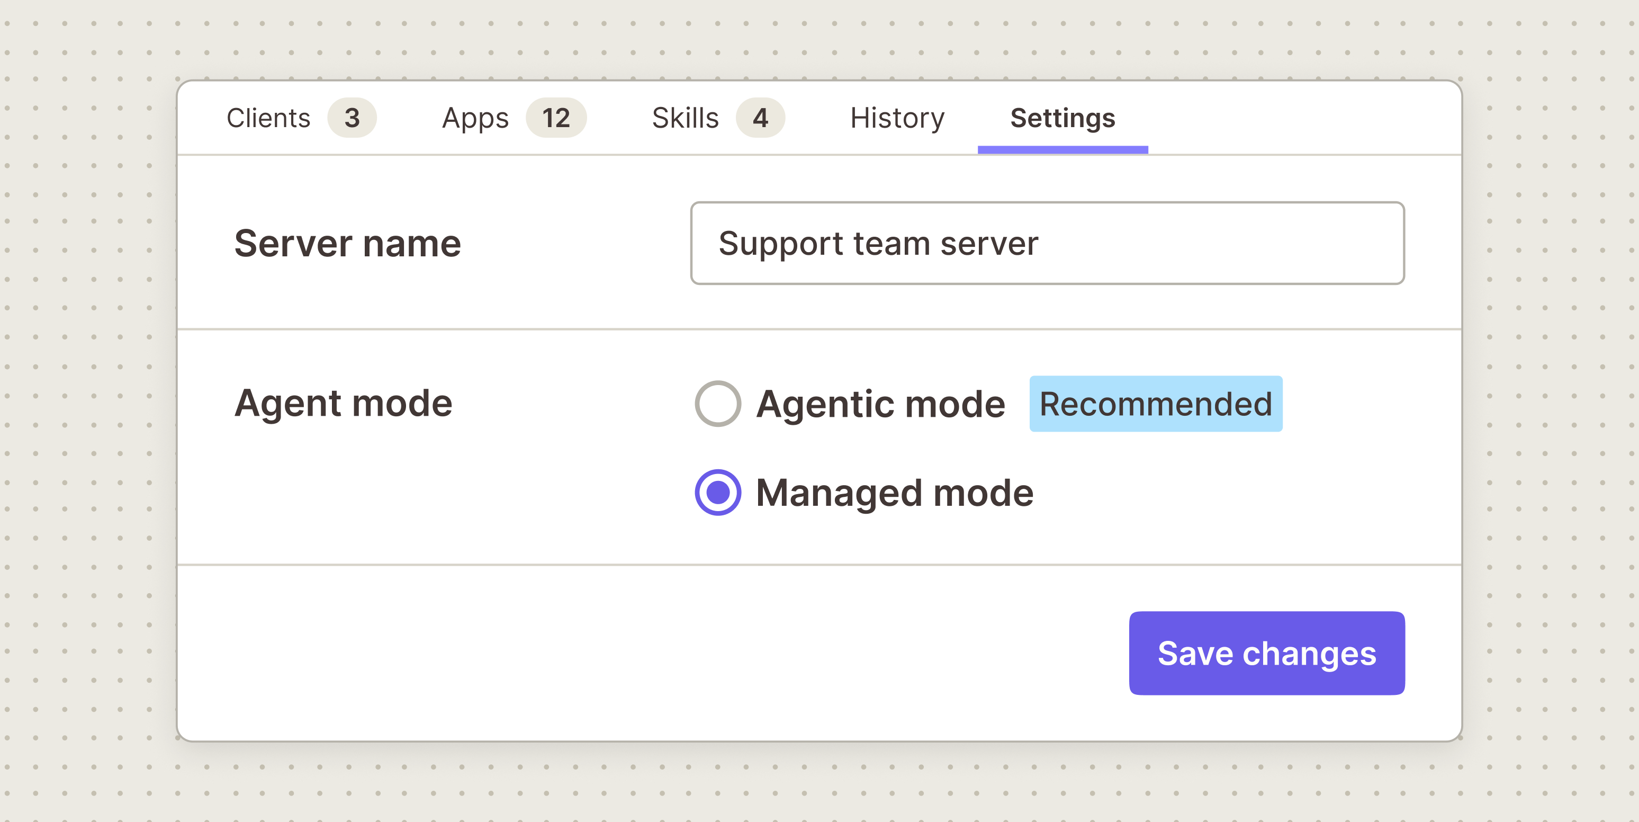
Task: Click the Save changes button
Action: [x=1267, y=653]
